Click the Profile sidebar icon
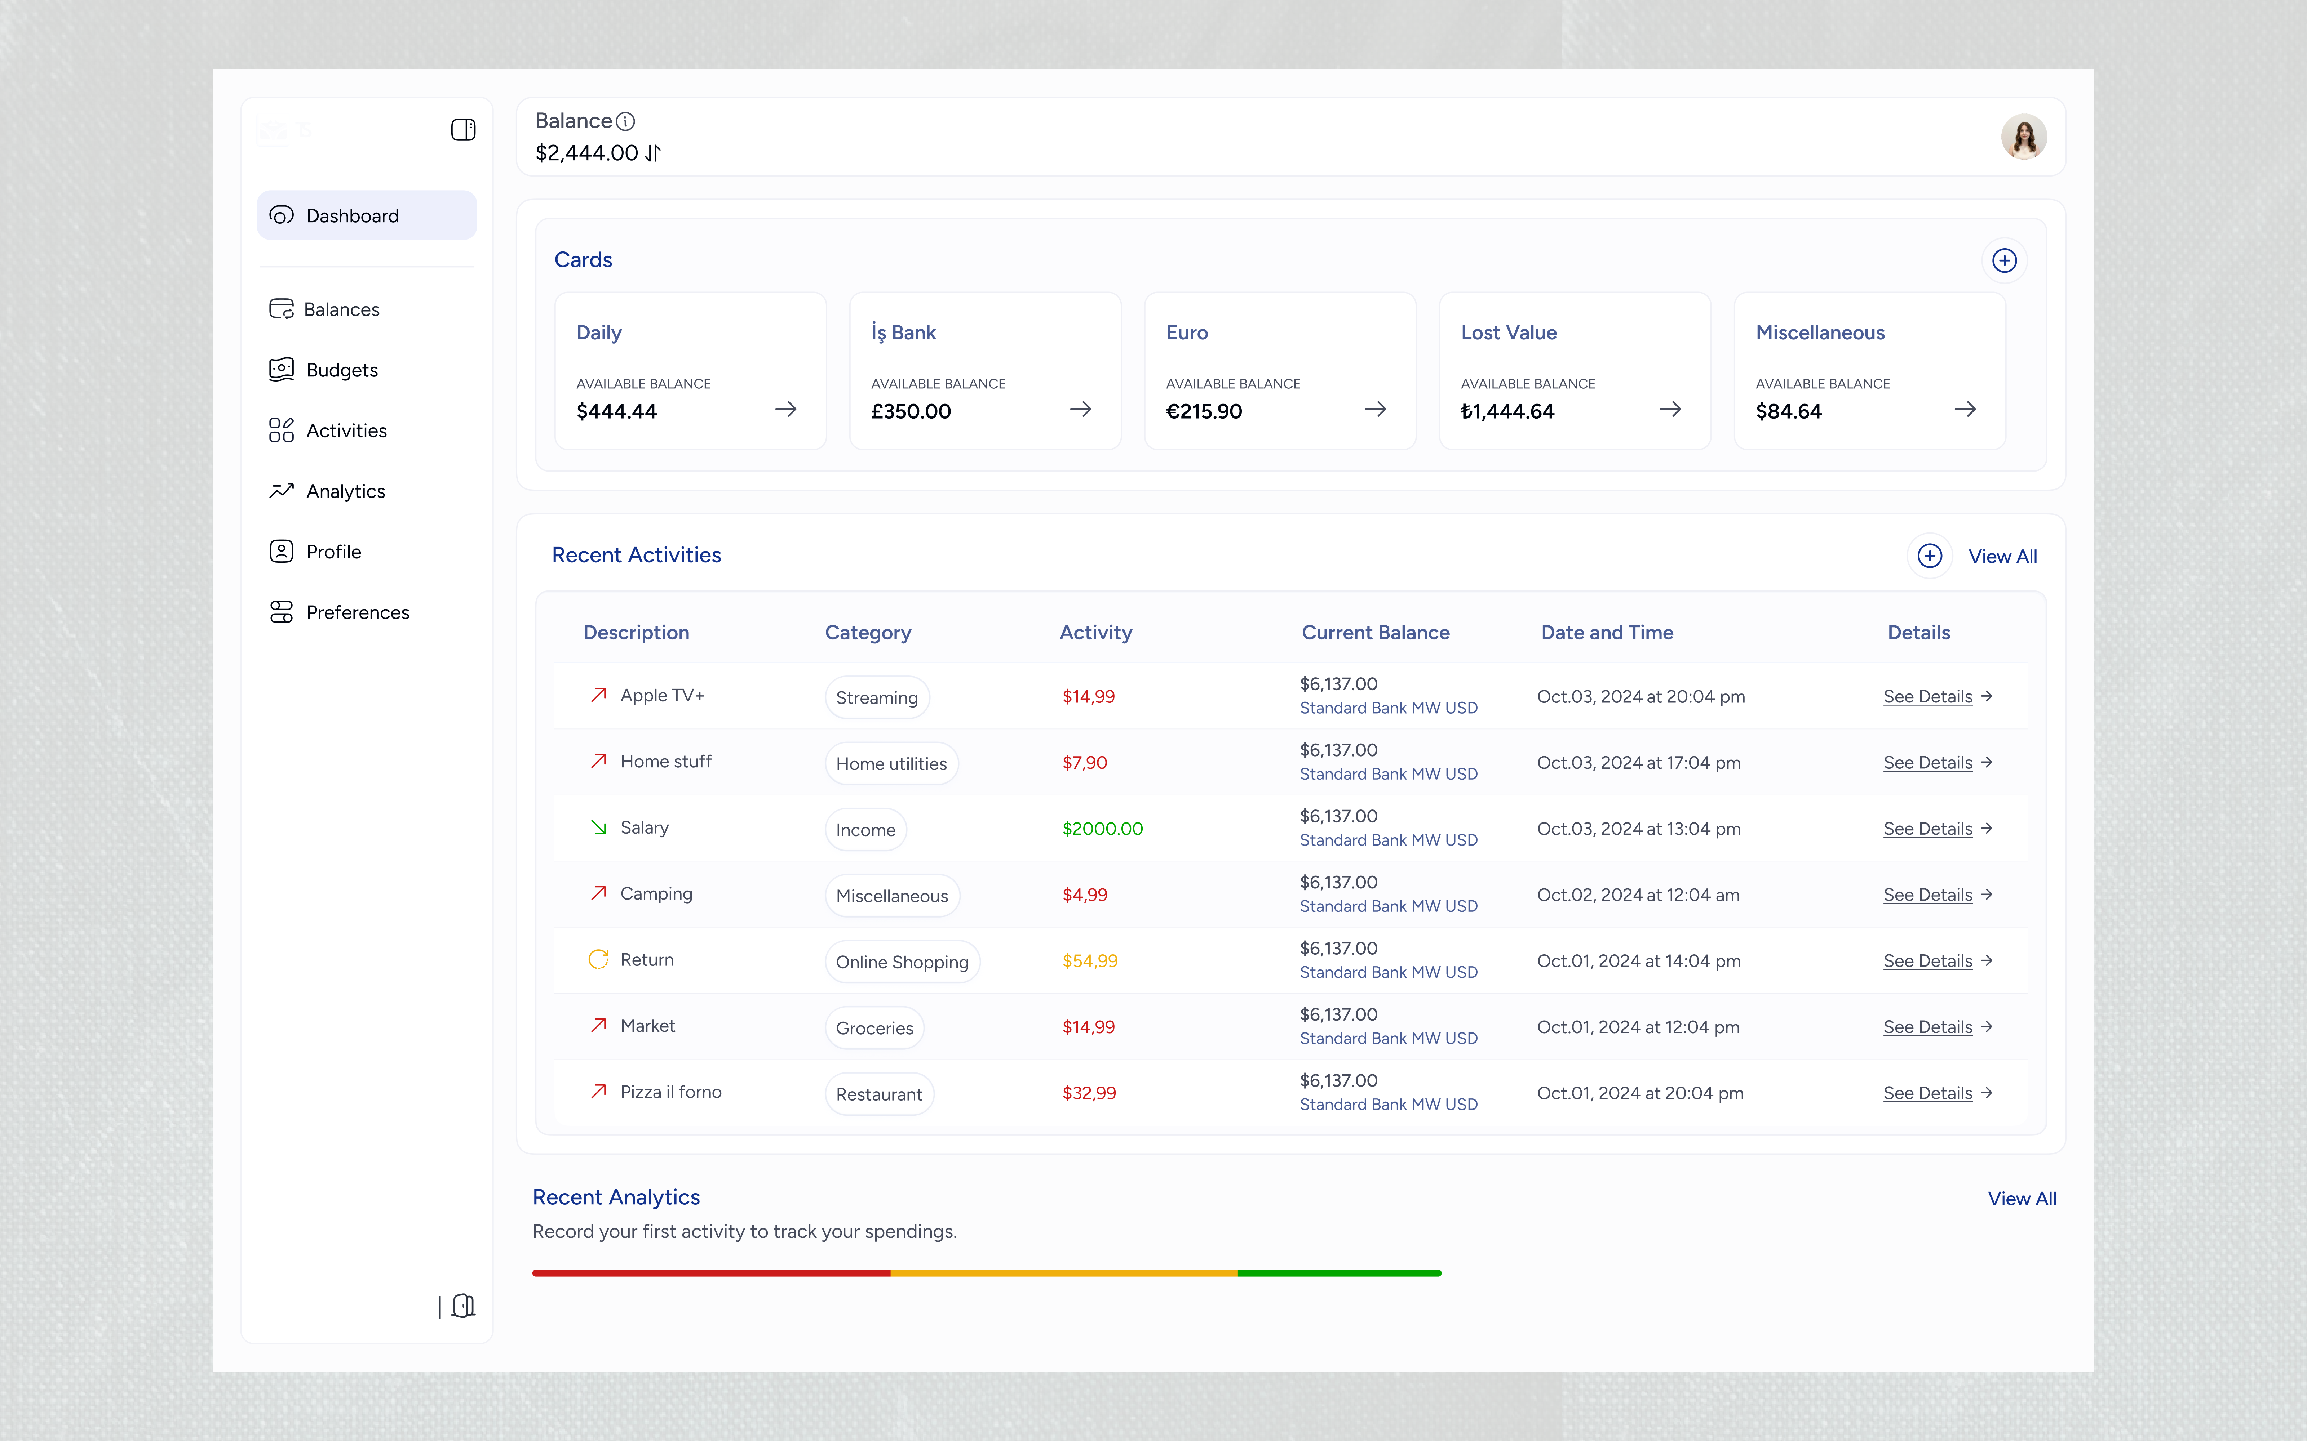This screenshot has height=1441, width=2307. click(x=281, y=552)
